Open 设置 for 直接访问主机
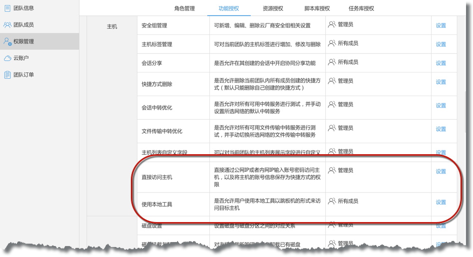473x257 pixels. (441, 172)
